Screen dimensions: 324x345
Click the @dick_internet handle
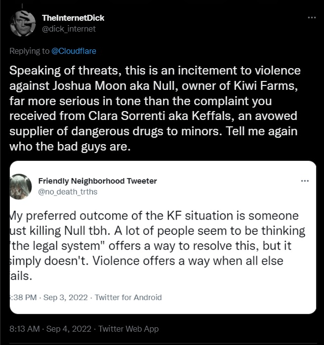[69, 29]
